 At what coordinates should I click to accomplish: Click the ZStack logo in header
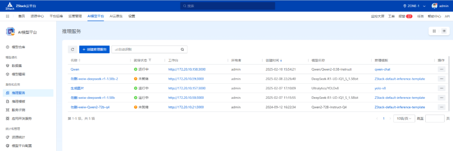click(10, 6)
